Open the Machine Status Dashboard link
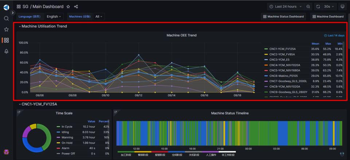 click(x=283, y=16)
